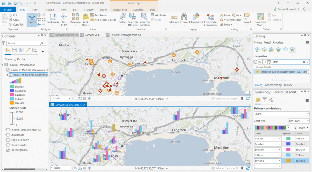This screenshot has width=312, height=172.
Task: Open the Insert ribbon tab
Action: [x=35, y=9]
